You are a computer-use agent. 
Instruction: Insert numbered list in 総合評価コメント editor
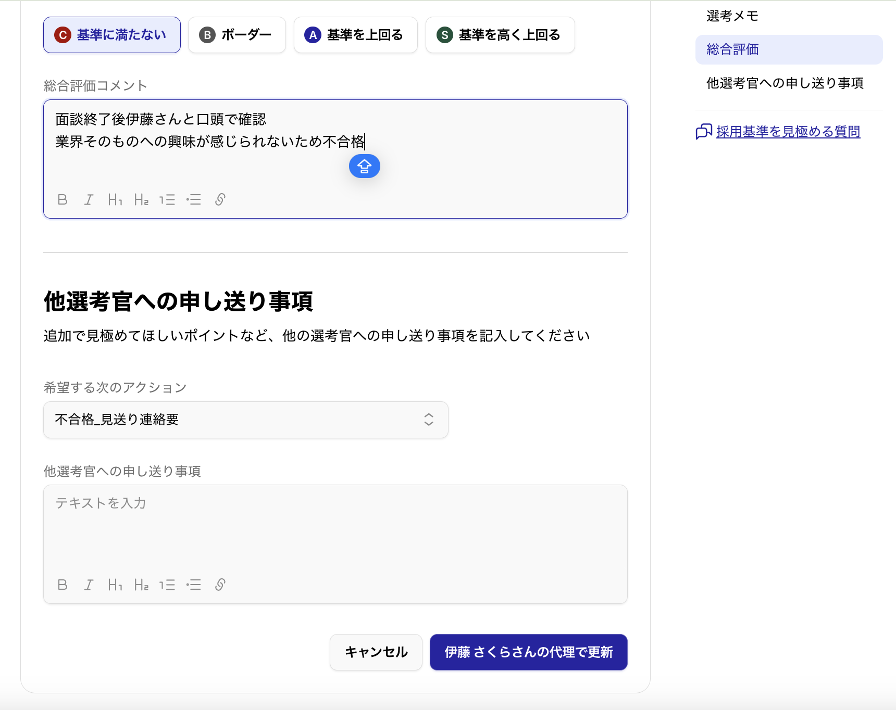click(x=167, y=200)
